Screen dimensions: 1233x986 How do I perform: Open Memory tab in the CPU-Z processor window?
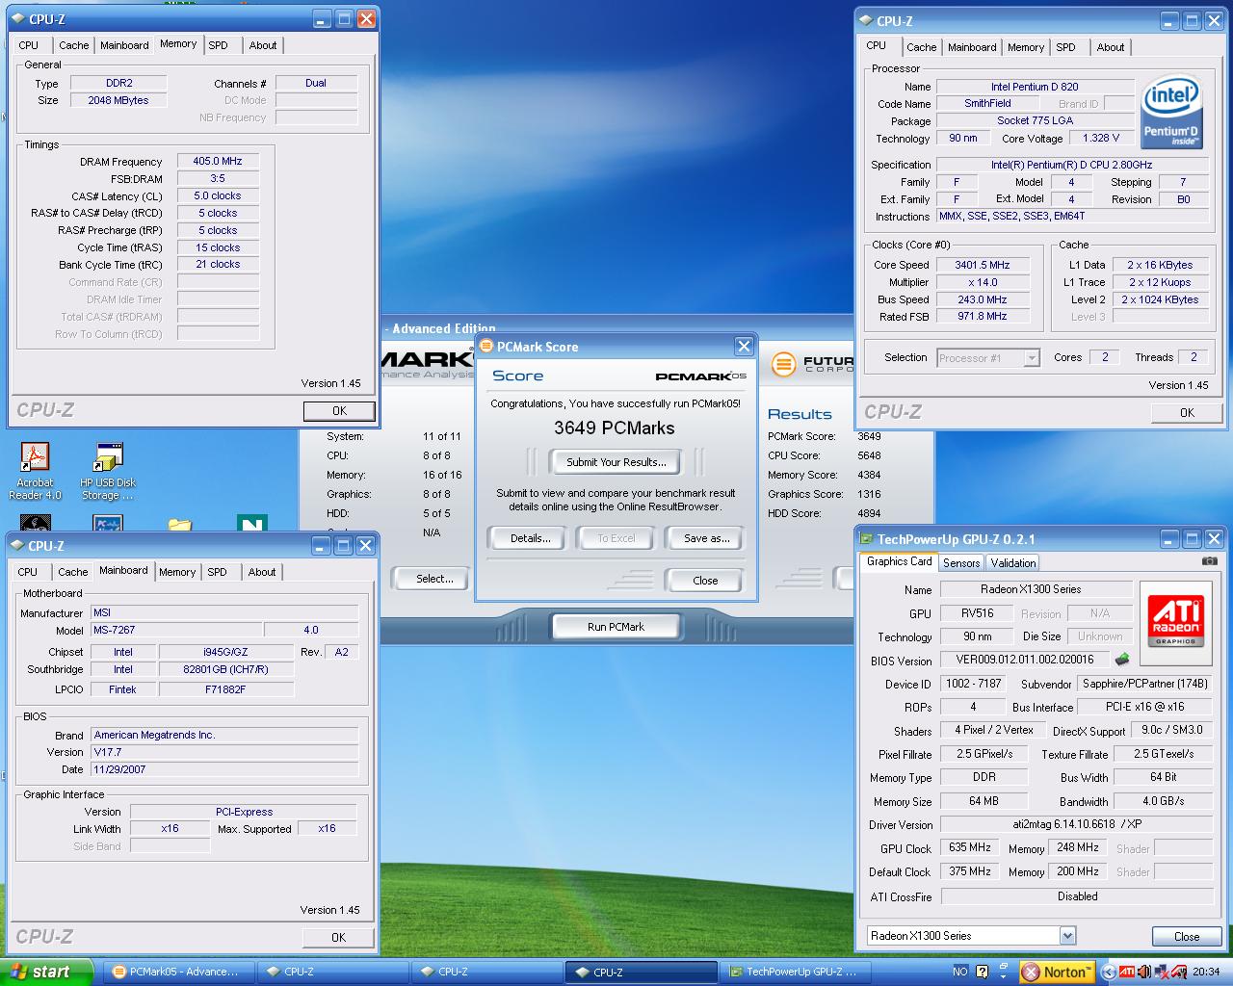(x=1026, y=47)
